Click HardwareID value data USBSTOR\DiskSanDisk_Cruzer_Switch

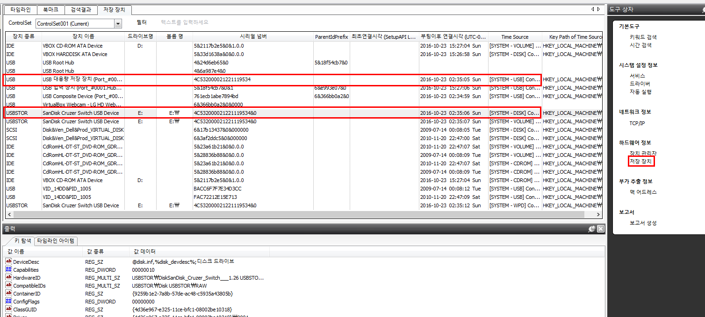(x=198, y=278)
